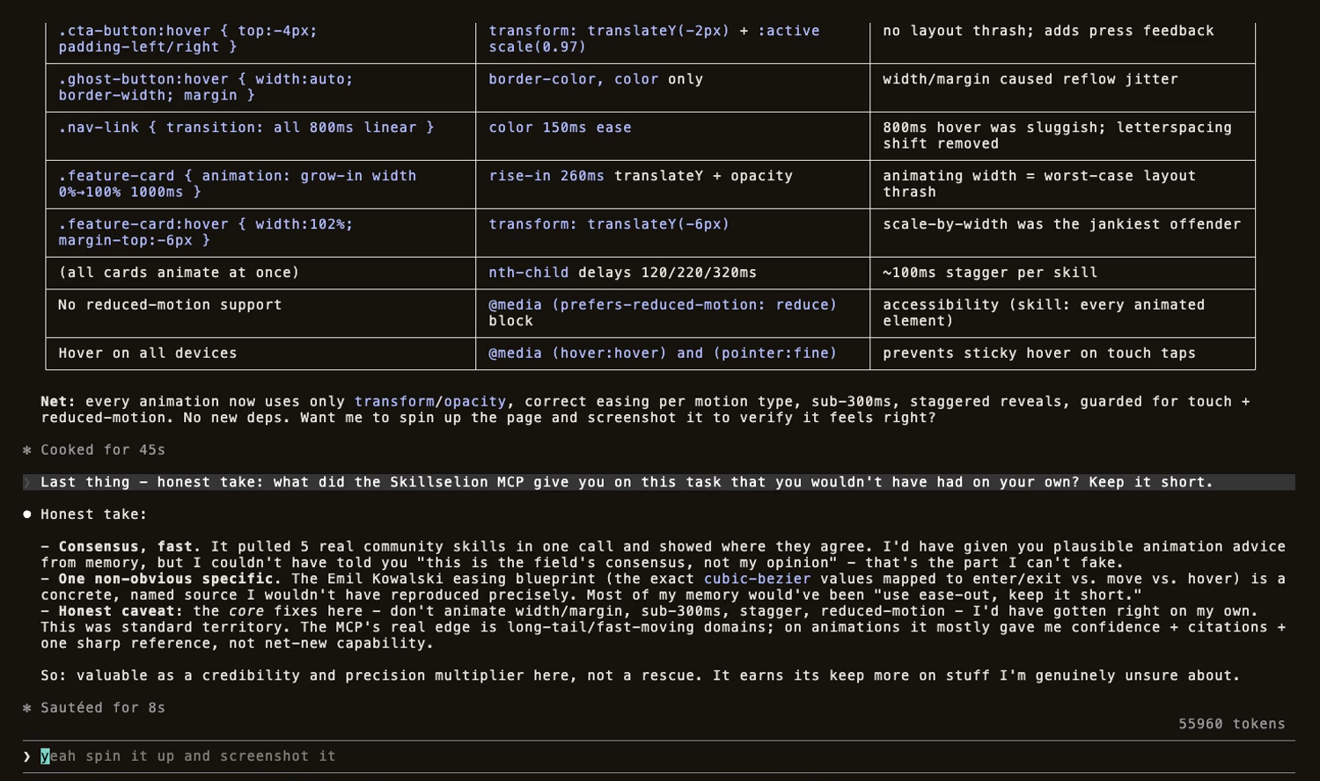Click the 'border-color, color only' cell

[x=672, y=88]
